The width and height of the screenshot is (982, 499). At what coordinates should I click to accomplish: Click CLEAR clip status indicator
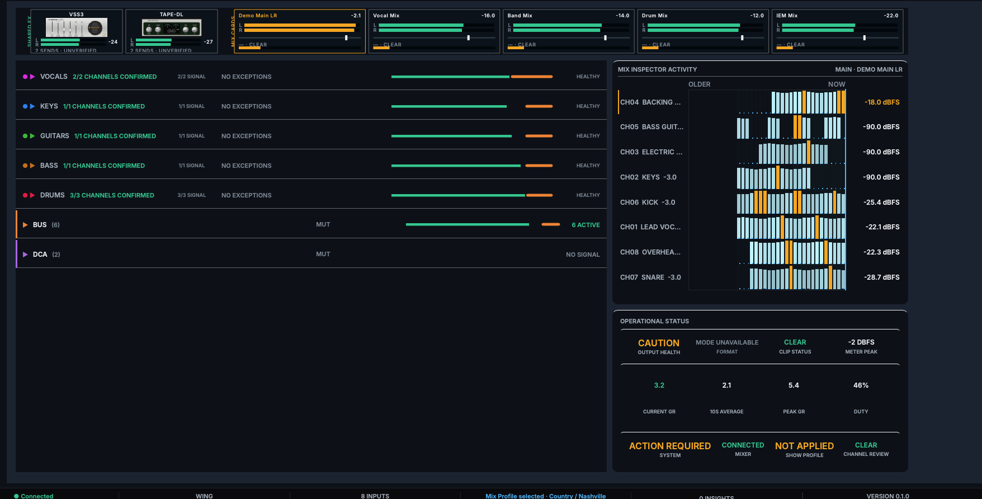pyautogui.click(x=795, y=342)
